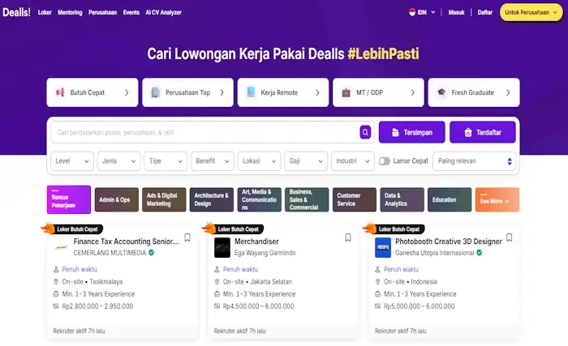Viewport: 568px width, 346px height.
Task: Select the Architecture & Design category
Action: (x=212, y=199)
